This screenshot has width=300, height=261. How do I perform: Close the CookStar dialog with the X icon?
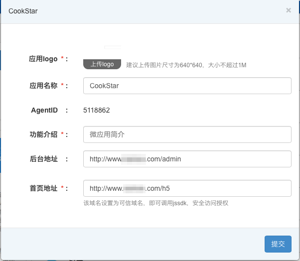[289, 10]
